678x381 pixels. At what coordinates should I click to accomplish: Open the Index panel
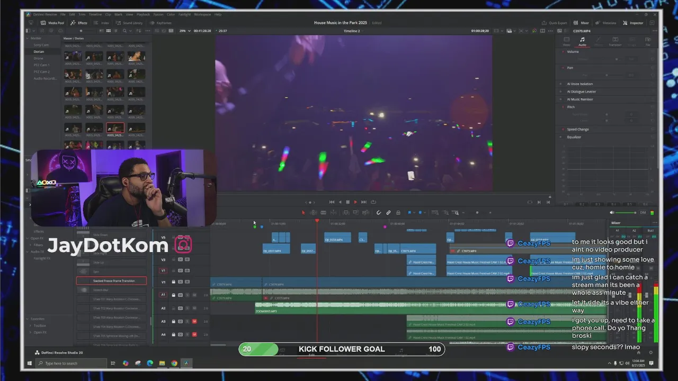(x=102, y=23)
